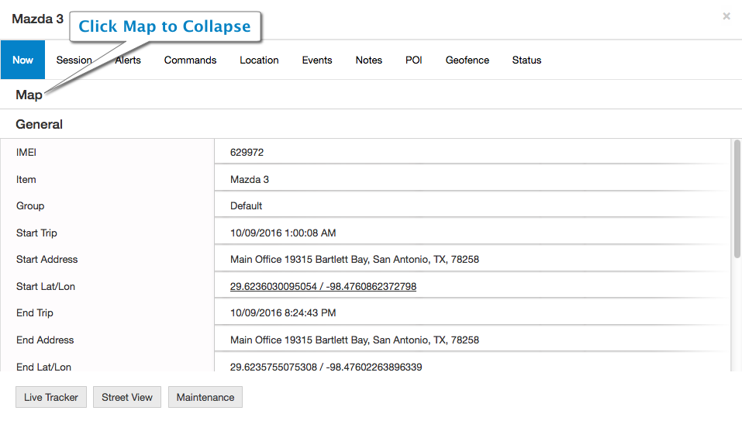Click the vertical scrollbar thumb

[x=737, y=198]
